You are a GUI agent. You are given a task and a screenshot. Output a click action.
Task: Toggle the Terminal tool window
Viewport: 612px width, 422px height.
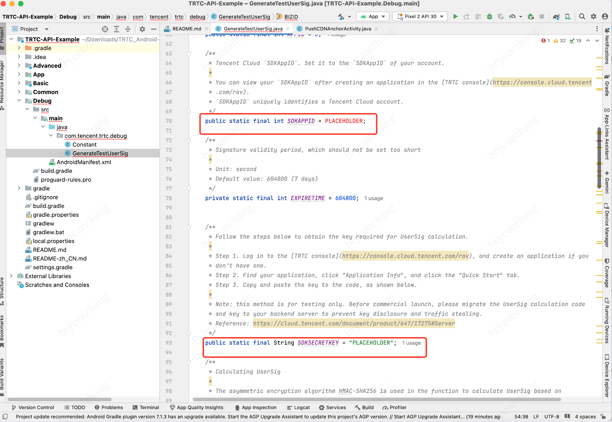pyautogui.click(x=146, y=407)
